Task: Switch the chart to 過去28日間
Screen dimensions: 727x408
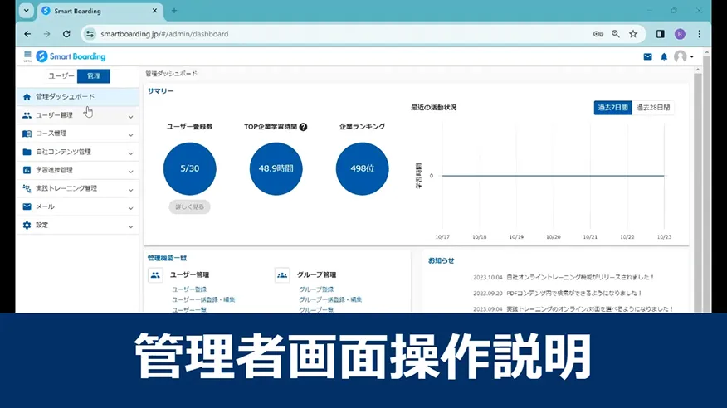Action: coord(652,107)
